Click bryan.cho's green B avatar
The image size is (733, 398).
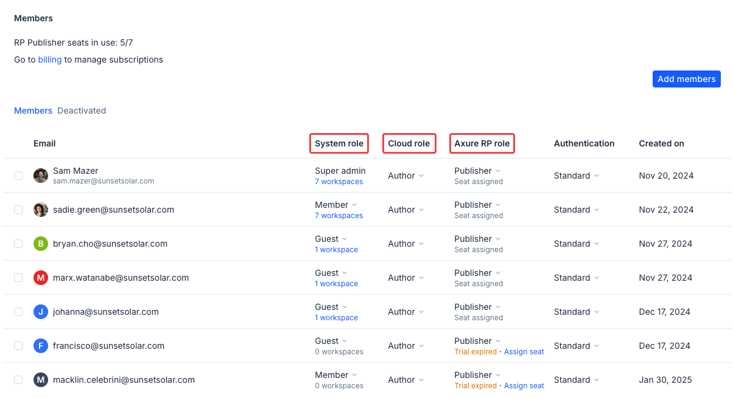(x=40, y=244)
